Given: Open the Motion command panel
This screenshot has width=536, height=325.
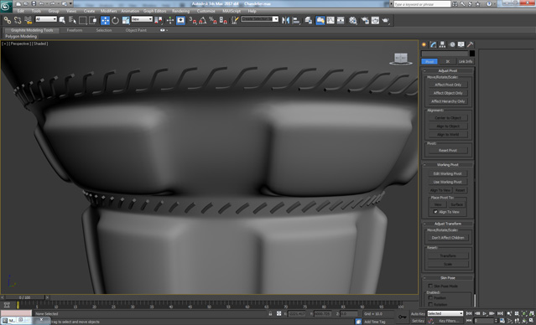Looking at the screenshot, I should click(452, 44).
